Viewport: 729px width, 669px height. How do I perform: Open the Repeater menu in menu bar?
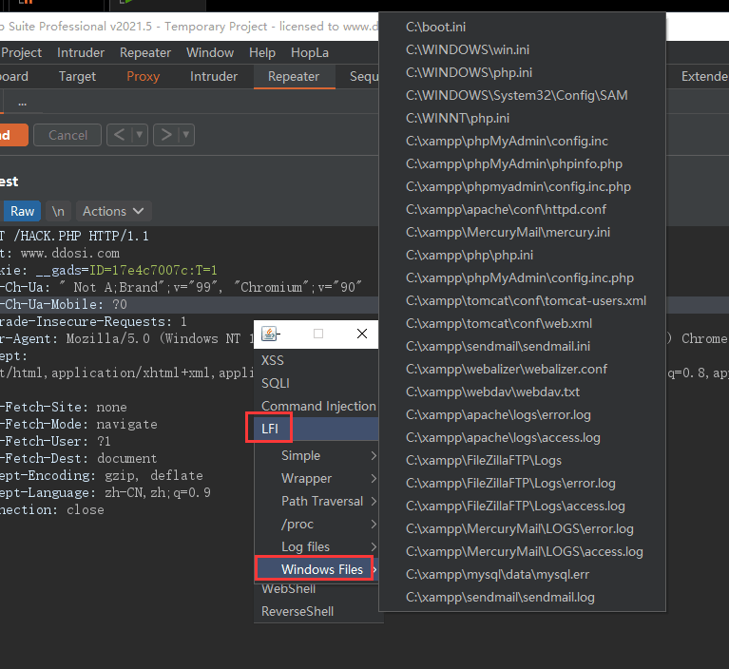[x=145, y=52]
